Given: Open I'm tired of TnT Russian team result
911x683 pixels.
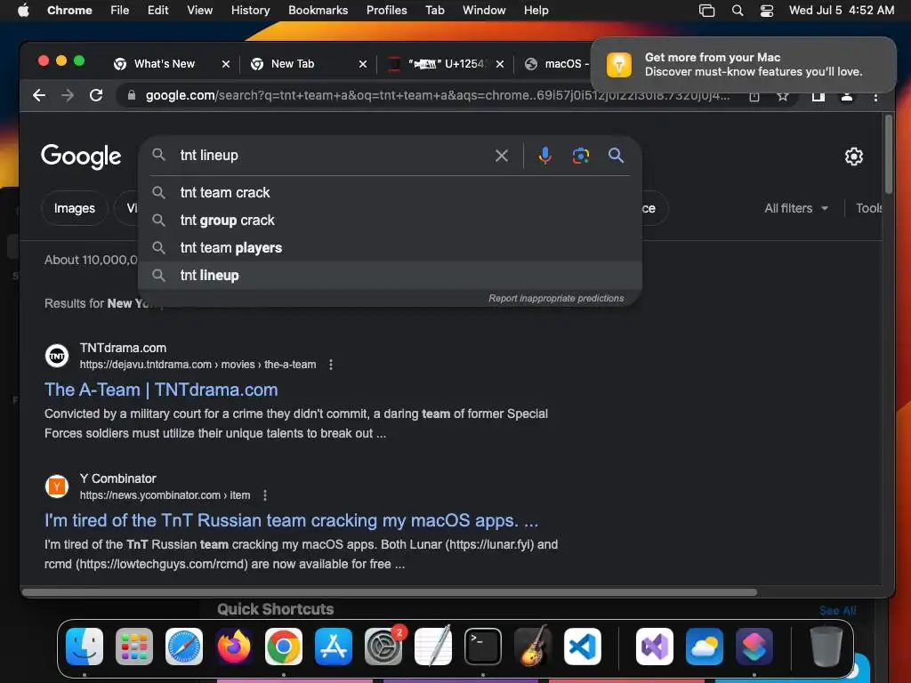Looking at the screenshot, I should pyautogui.click(x=291, y=520).
